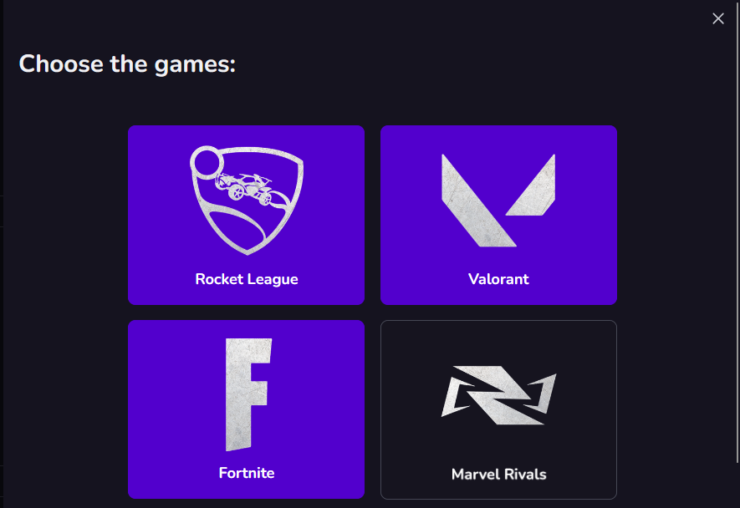Viewport: 740px width, 508px height.
Task: Click the smaller right piece of Valorant logo
Action: tap(530, 185)
